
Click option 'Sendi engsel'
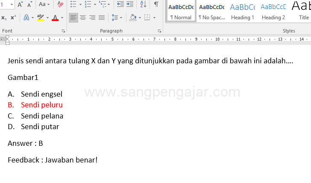[42, 94]
